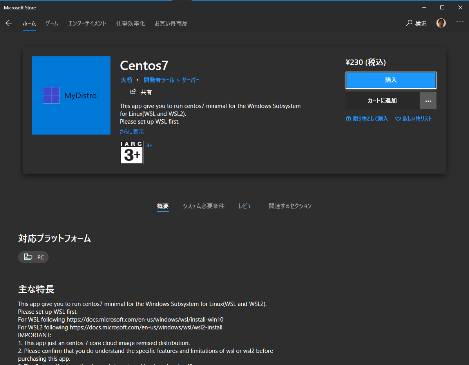Click the wsl2-install docs URL text
Image resolution: width=469 pixels, height=365 pixels.
pos(146,327)
